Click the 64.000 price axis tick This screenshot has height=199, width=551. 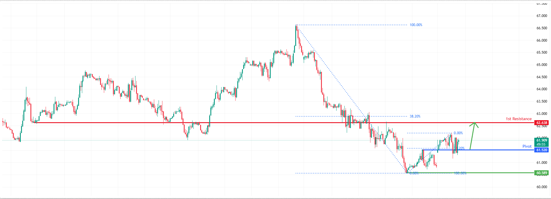click(542, 89)
